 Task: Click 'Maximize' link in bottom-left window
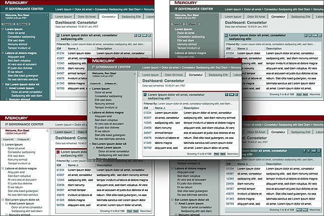[145, 211]
